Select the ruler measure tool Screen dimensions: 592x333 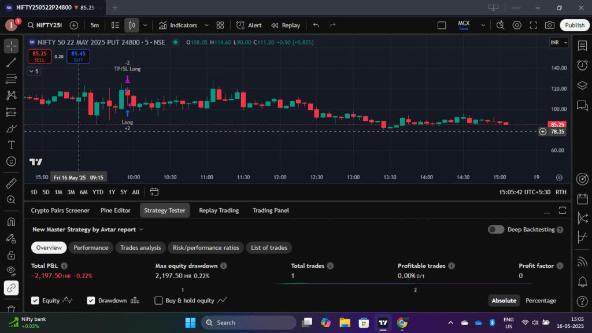click(x=12, y=183)
